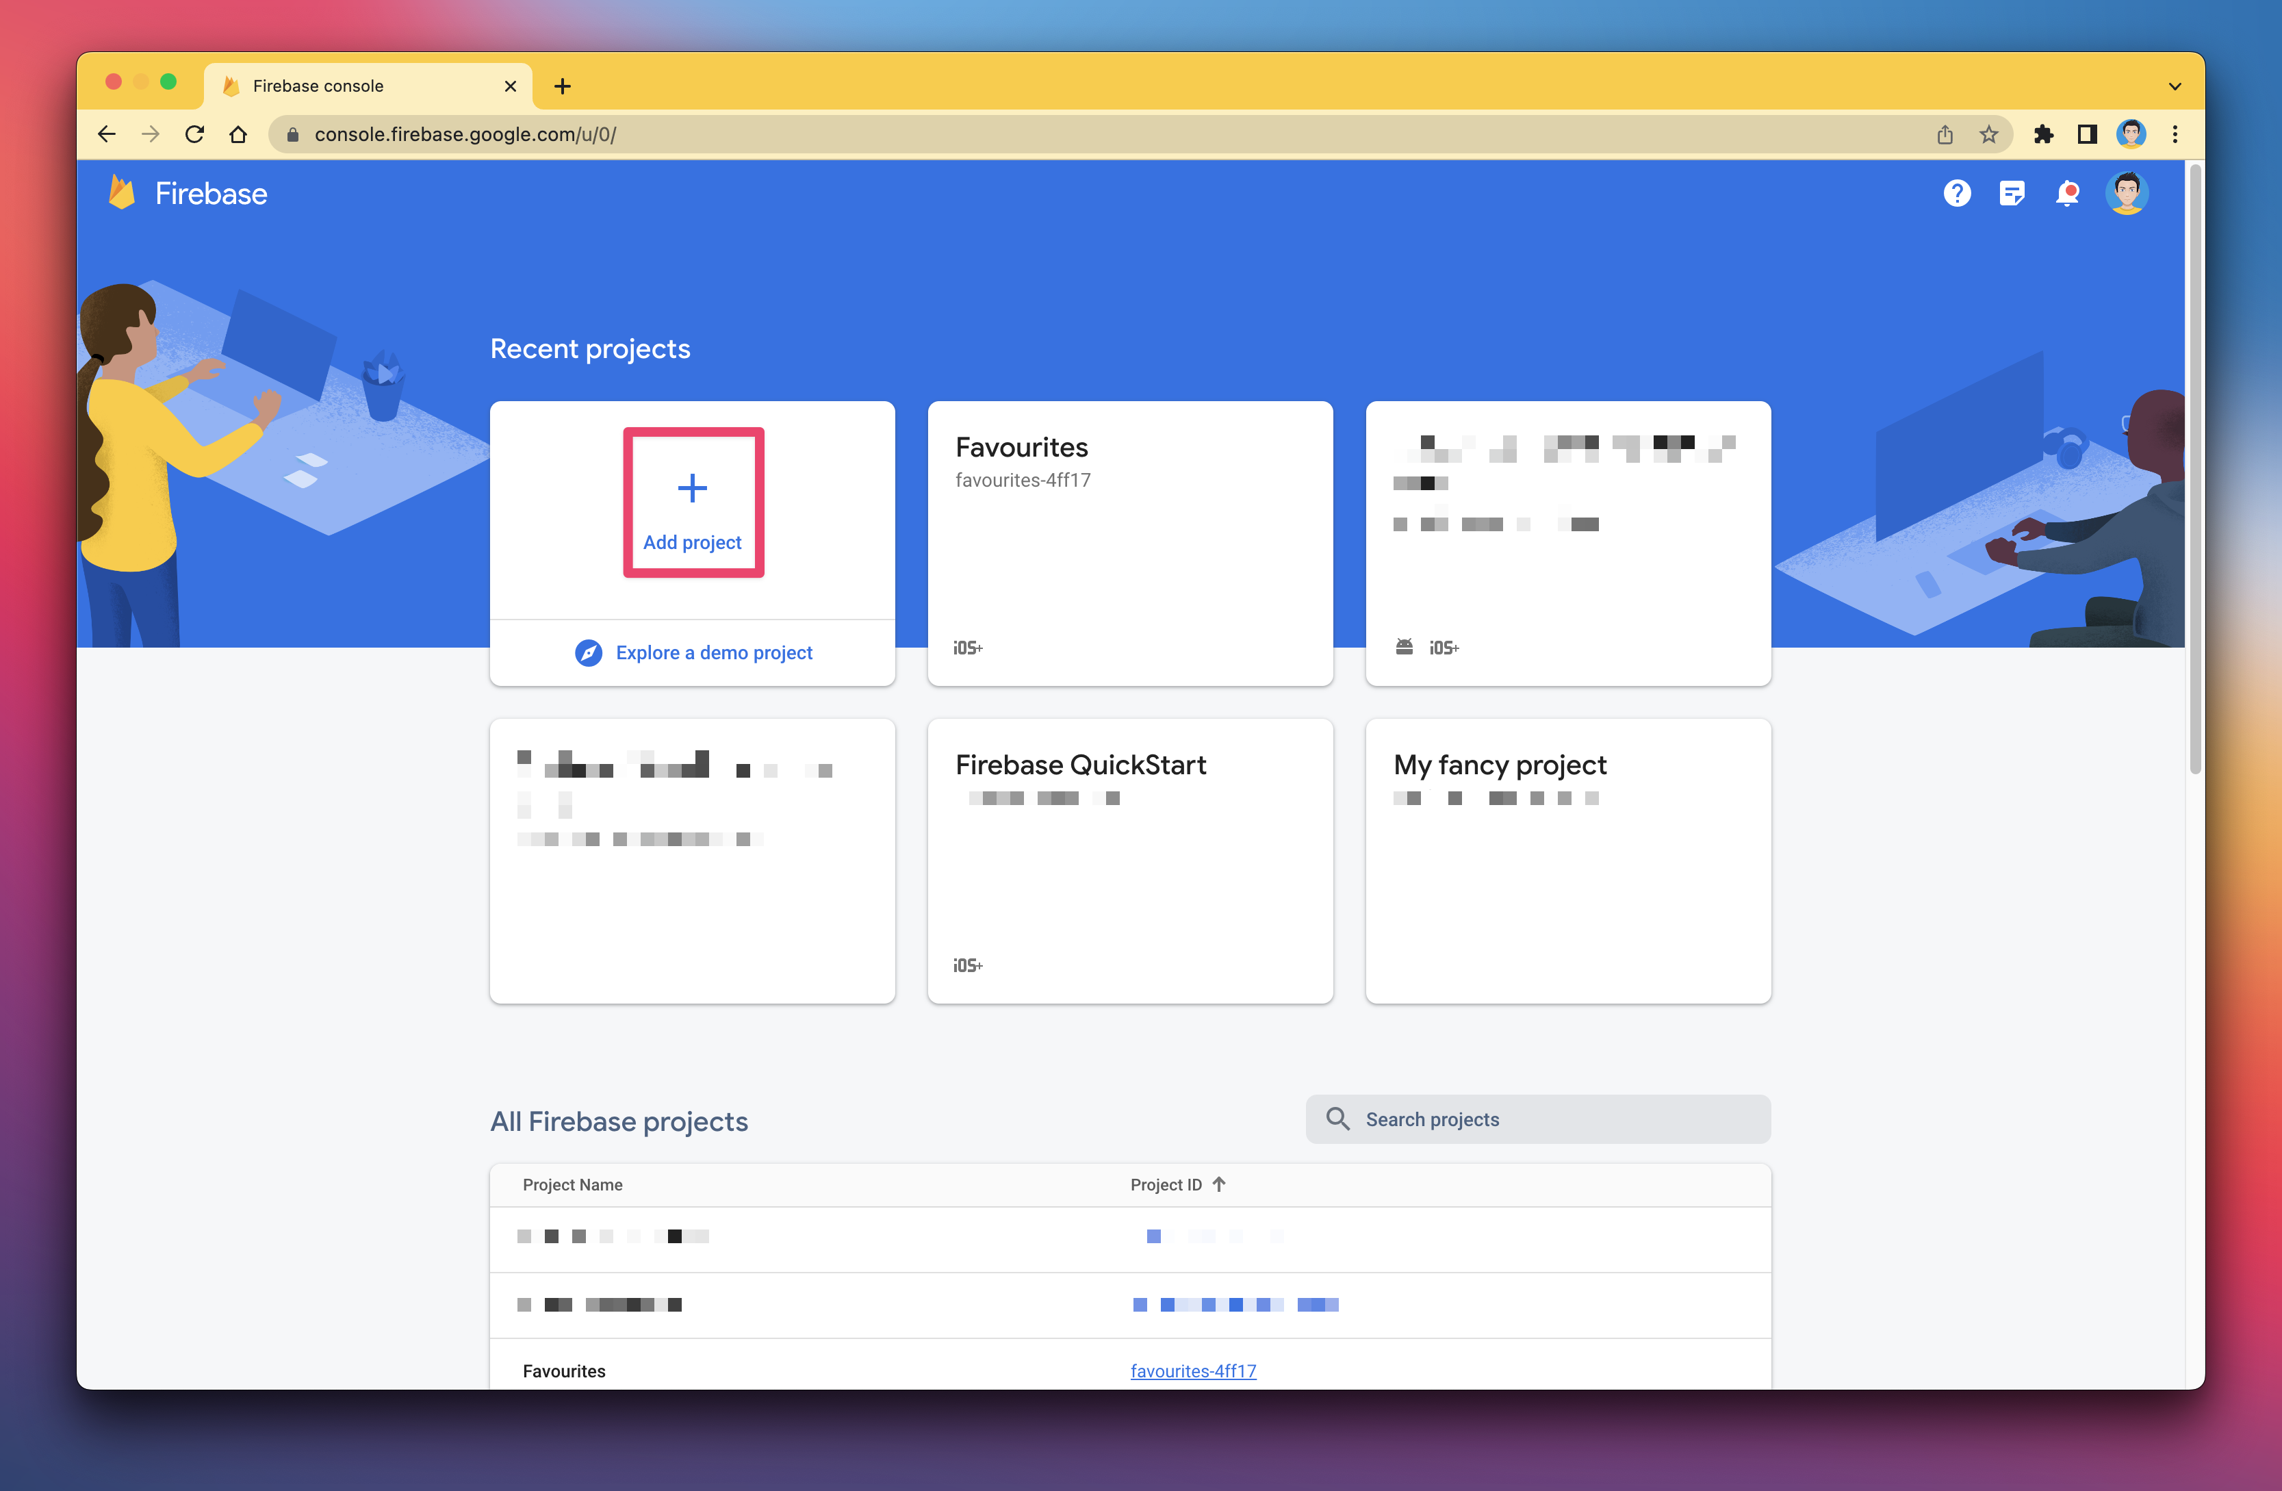Open the My fancy project card
The image size is (2282, 1491).
(x=1567, y=861)
